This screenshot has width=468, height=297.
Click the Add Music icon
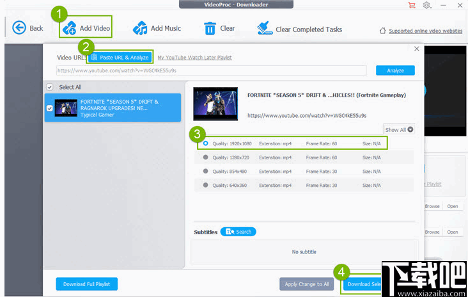pos(140,28)
